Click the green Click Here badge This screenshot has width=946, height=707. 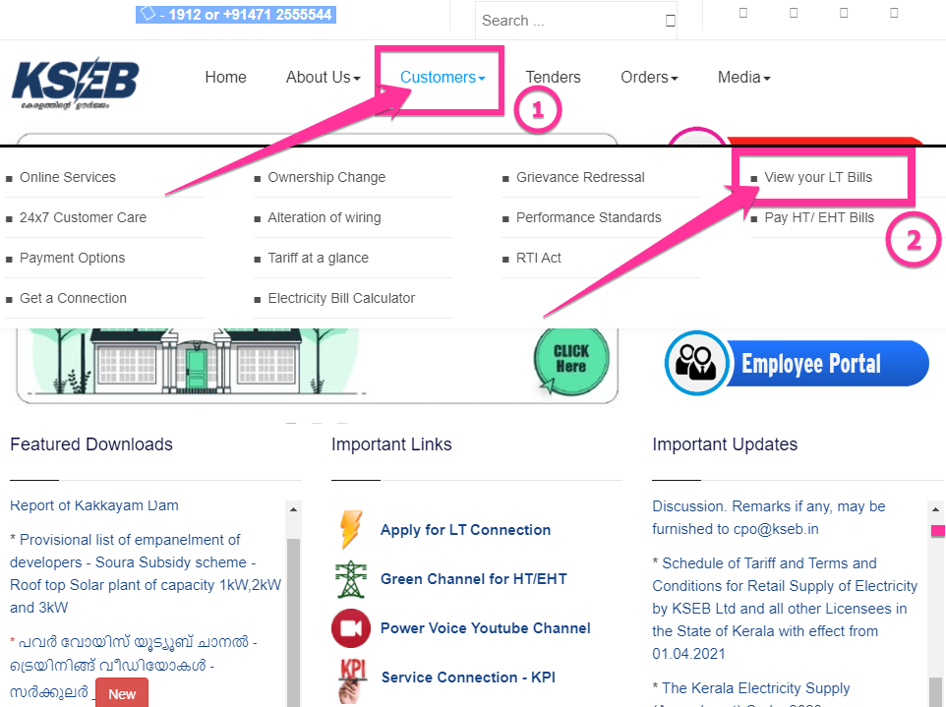[570, 361]
